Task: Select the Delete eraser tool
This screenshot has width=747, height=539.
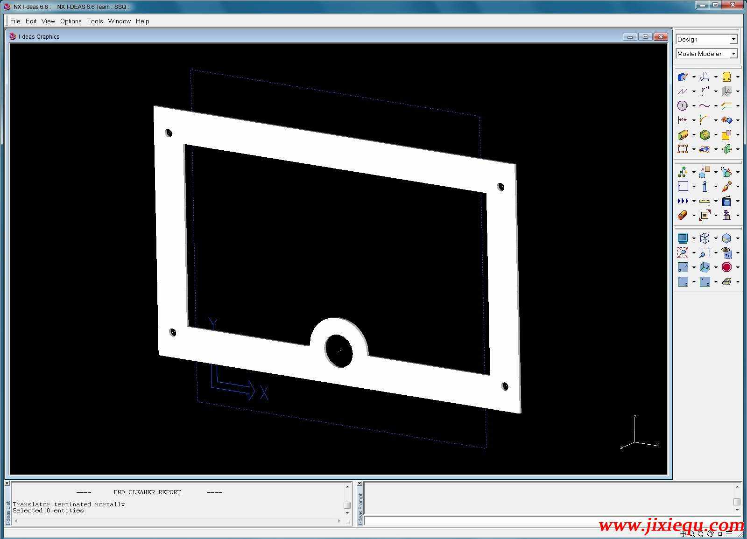Action: point(682,215)
